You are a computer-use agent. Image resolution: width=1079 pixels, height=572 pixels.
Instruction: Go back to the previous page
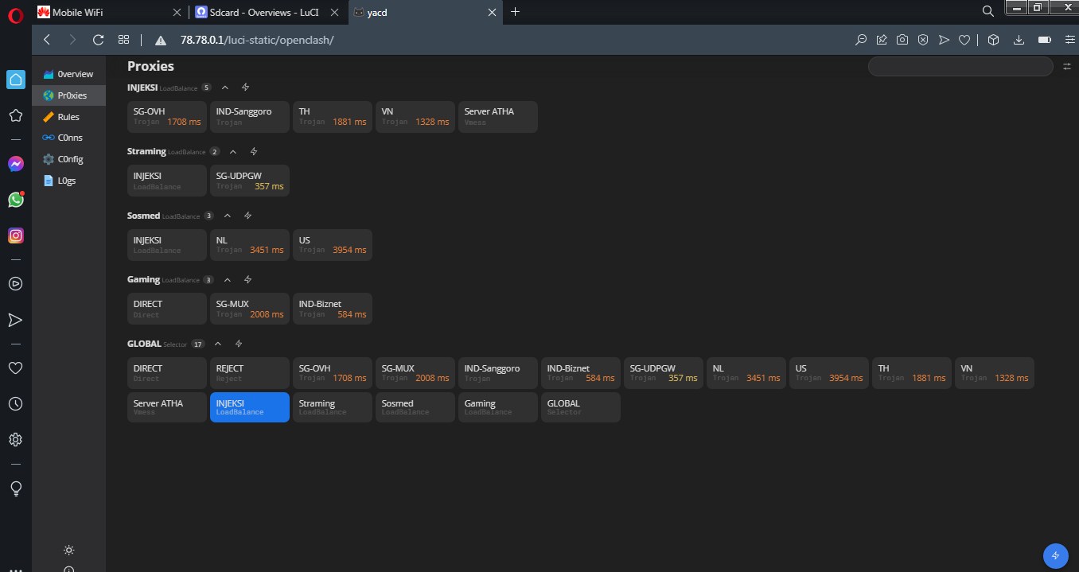tap(47, 40)
